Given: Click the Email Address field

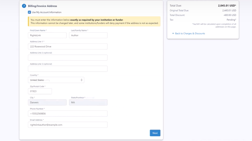Looking at the screenshot, I should coord(68,125).
